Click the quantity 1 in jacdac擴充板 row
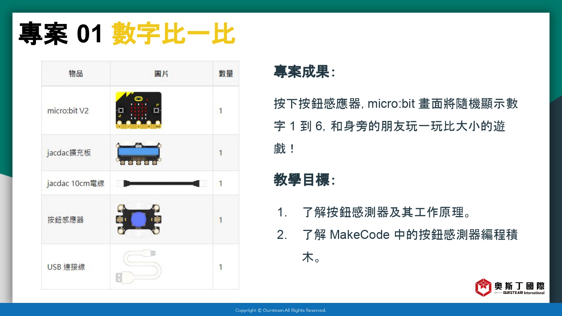562x316 pixels. [221, 153]
